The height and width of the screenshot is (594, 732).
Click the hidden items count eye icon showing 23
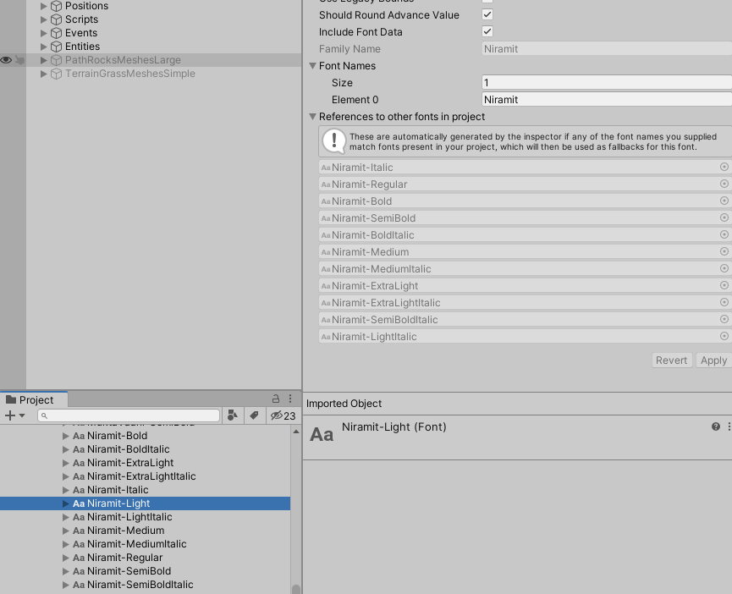point(279,415)
